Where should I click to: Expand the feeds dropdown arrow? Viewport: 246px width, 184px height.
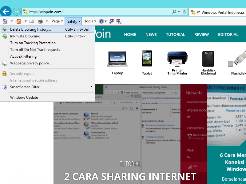coord(26,21)
